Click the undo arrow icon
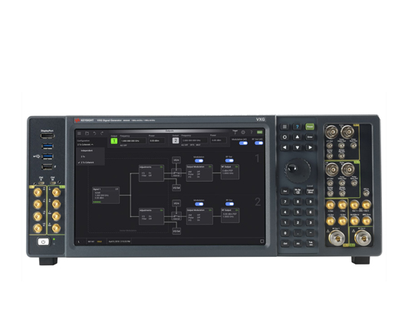Viewport: 408px width, 319px height. (x=94, y=133)
